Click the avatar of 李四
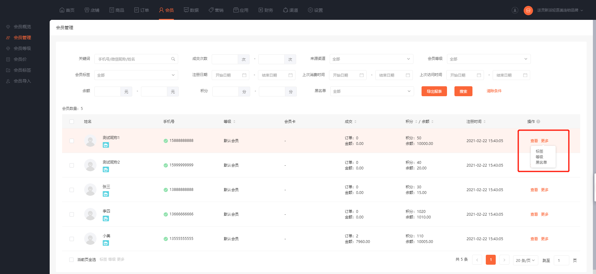Screen dimensions: 596x274 tap(90, 214)
